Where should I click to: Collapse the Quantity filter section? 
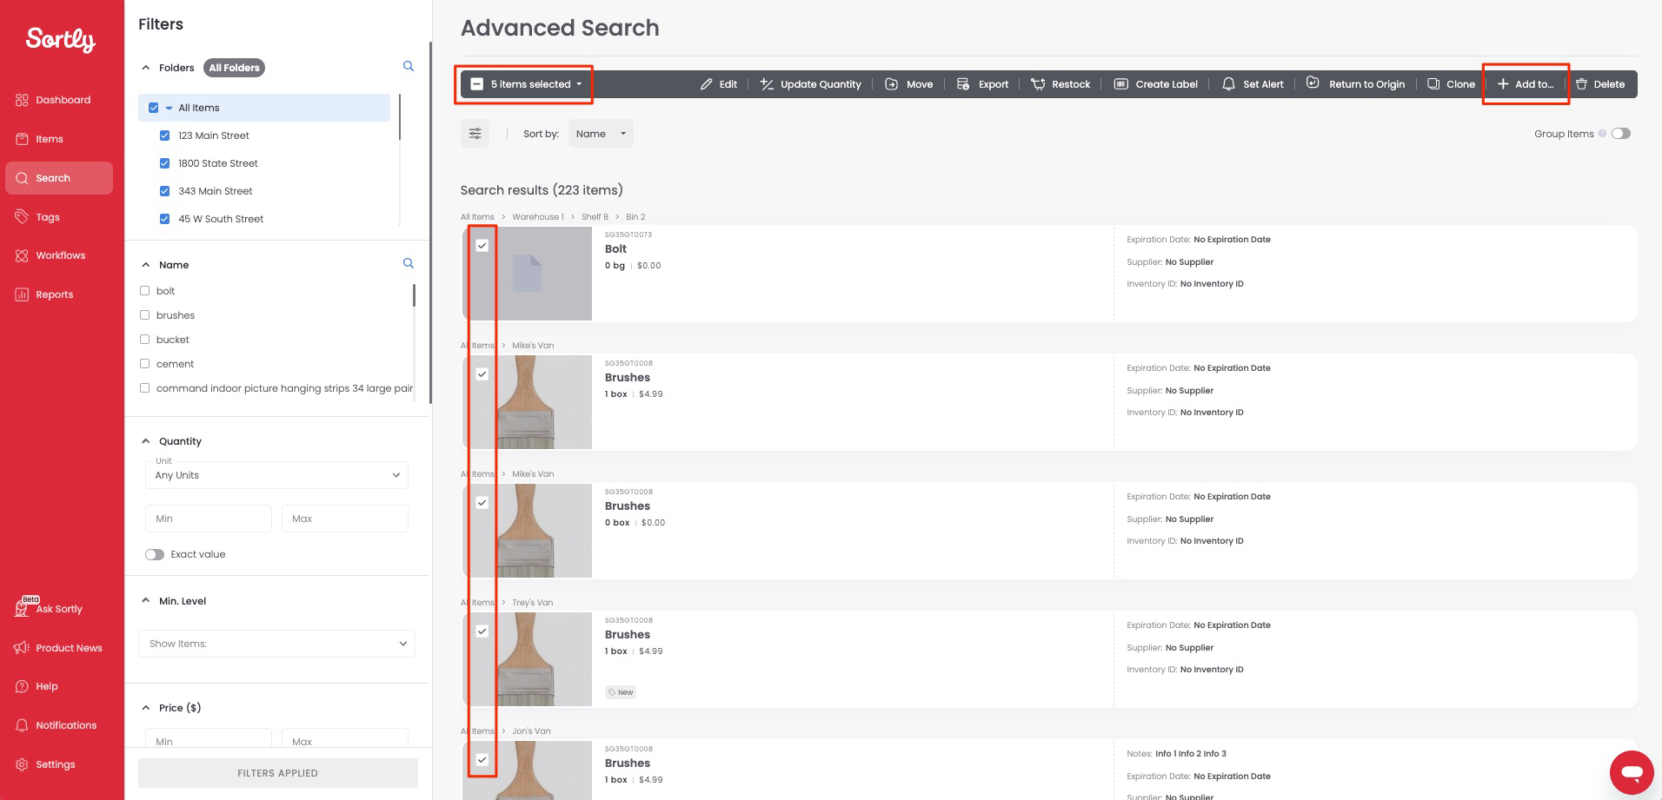pyautogui.click(x=146, y=441)
